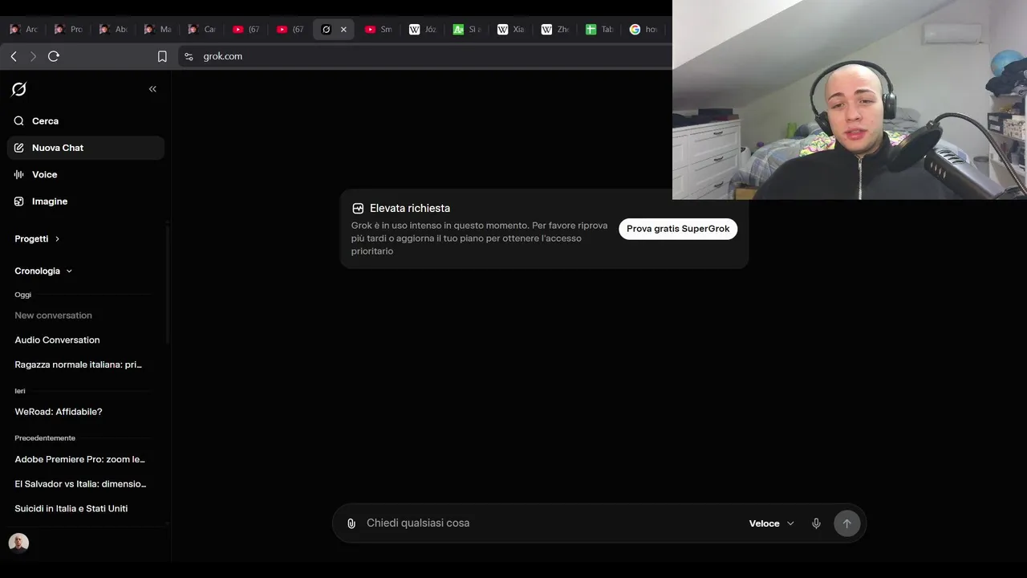The width and height of the screenshot is (1027, 578).
Task: Collapse the sidebar with the double-chevron icon
Action: 152,89
